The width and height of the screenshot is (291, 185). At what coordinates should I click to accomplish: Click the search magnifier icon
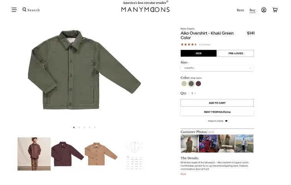click(x=24, y=10)
